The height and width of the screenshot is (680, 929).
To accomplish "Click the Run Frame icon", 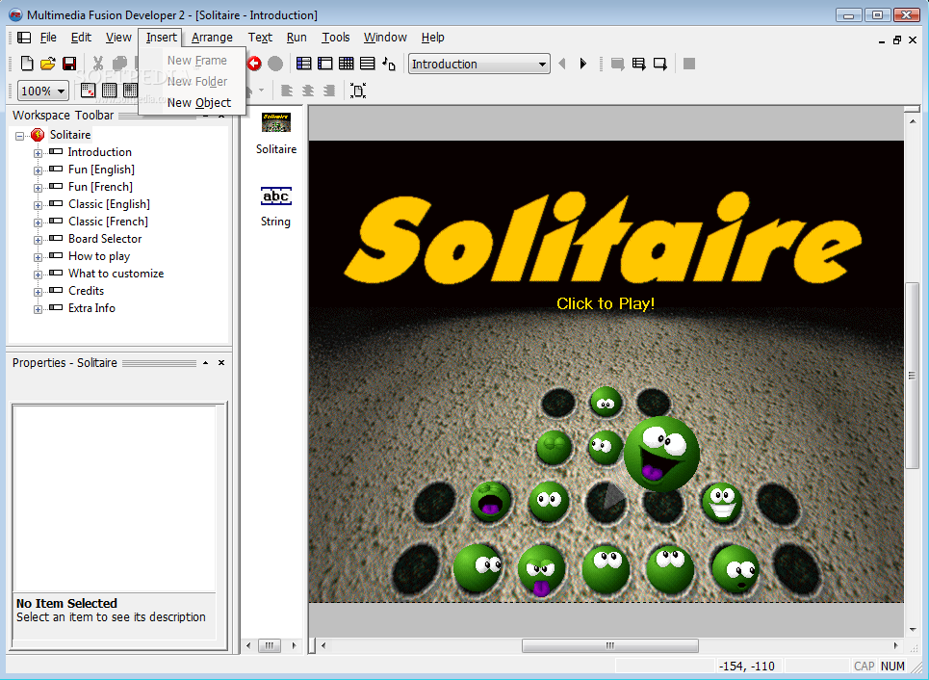I will [x=660, y=64].
